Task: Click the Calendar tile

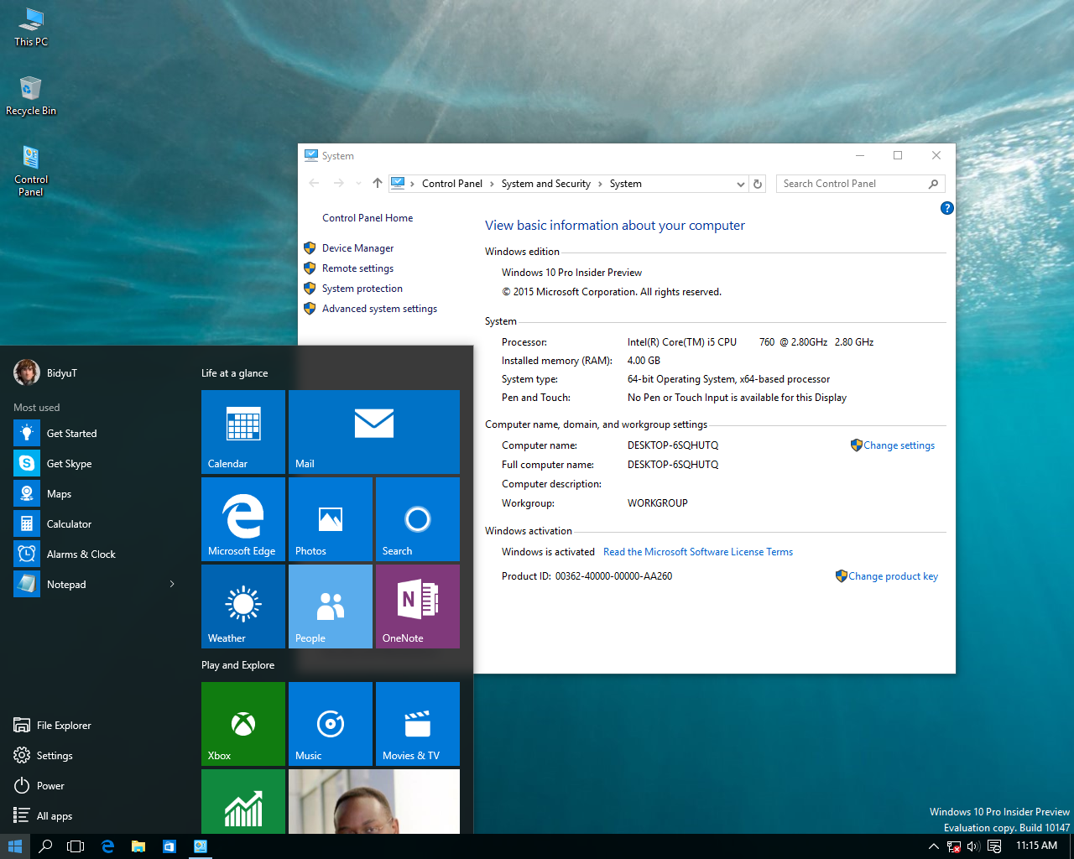Action: click(x=243, y=431)
